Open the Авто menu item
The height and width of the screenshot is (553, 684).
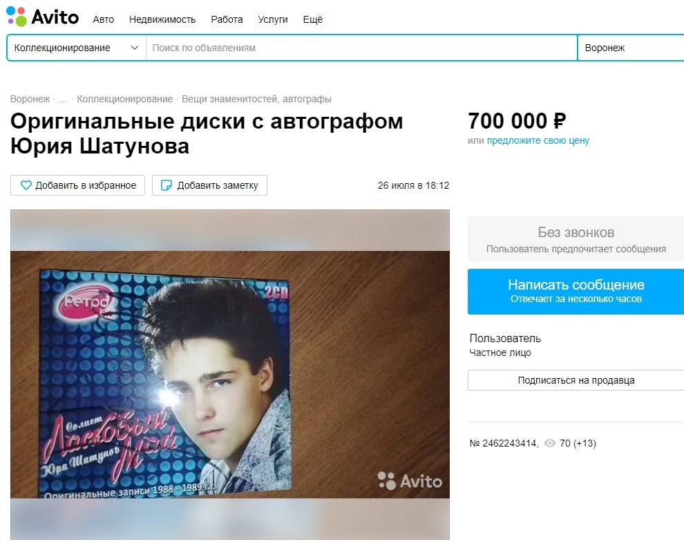[x=104, y=19]
